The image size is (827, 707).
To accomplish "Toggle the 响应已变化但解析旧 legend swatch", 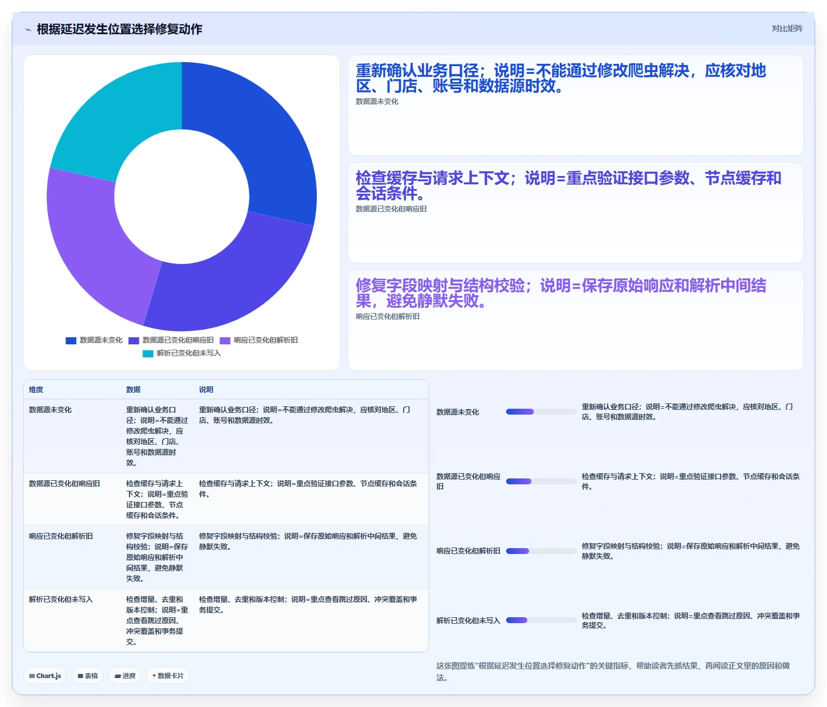I will [225, 340].
